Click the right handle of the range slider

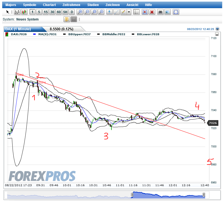coord(204,195)
